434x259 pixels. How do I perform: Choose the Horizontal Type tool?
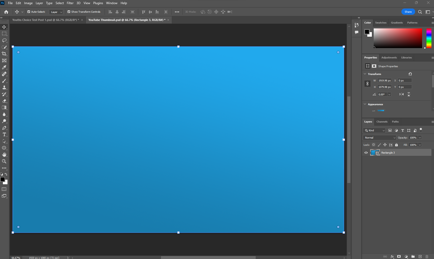click(x=4, y=134)
